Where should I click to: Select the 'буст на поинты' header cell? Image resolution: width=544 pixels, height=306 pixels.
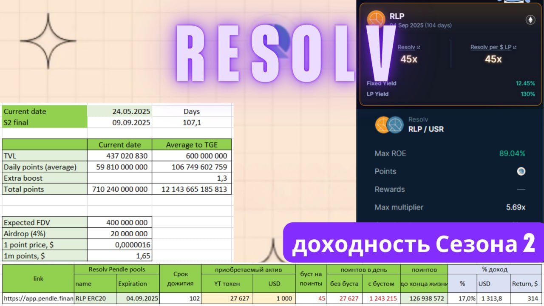312,278
